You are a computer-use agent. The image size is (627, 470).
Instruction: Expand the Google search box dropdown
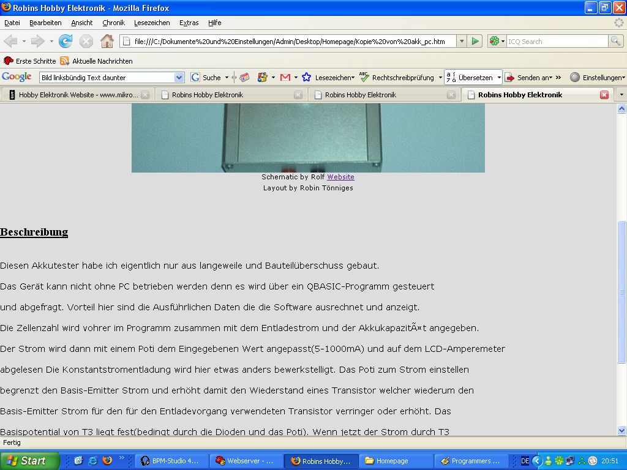coord(179,77)
